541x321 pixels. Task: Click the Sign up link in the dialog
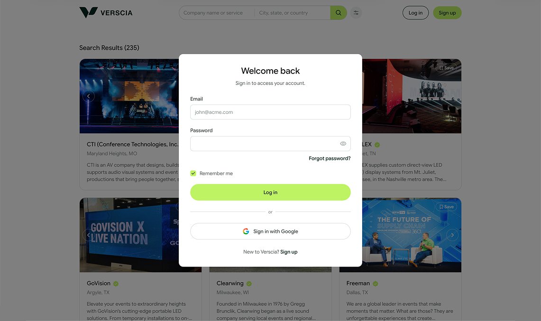[x=289, y=252]
